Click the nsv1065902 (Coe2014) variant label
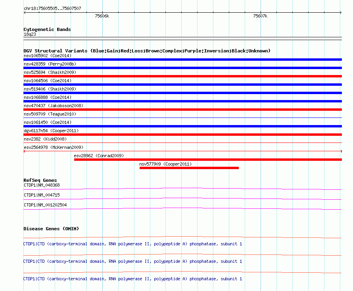Screen dimensions: 353x291 pos(48,56)
